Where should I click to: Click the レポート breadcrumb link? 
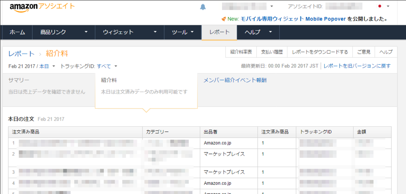tap(21, 54)
